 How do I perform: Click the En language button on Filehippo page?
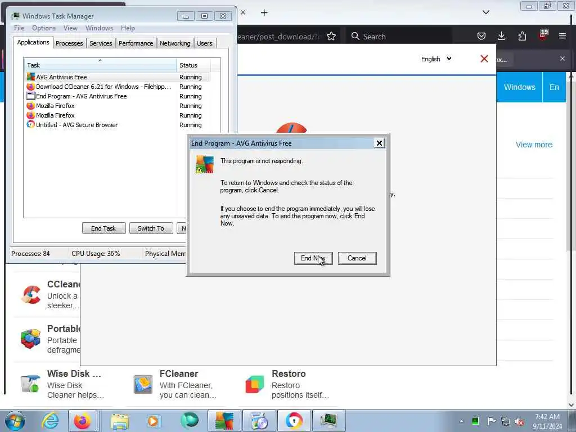pos(554,87)
